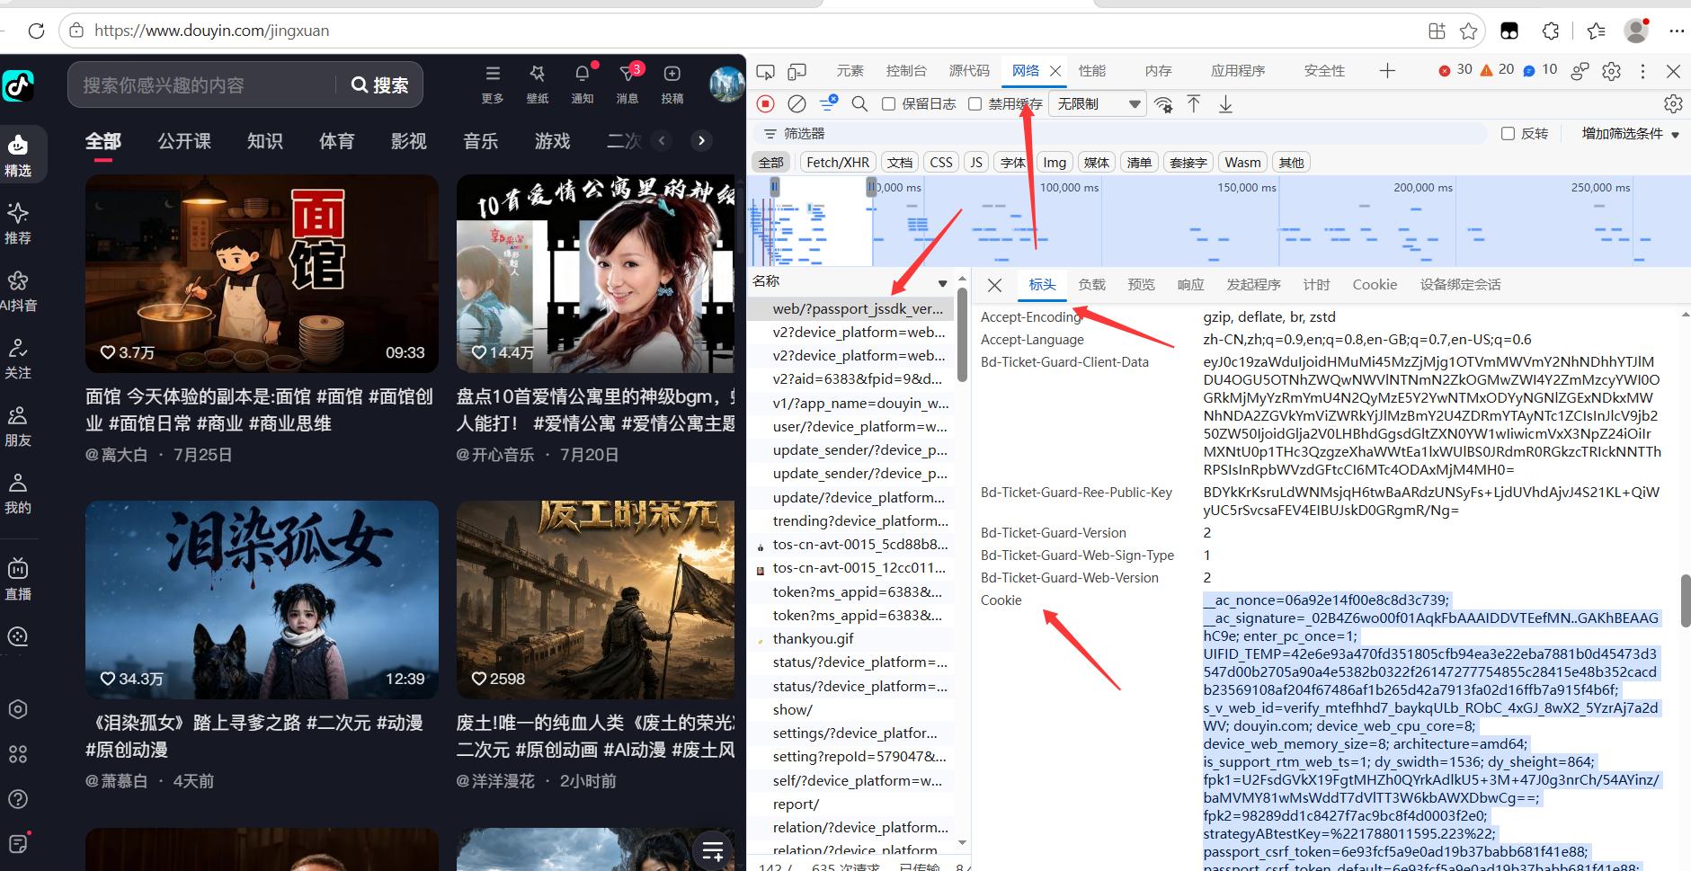This screenshot has height=871, width=1691.
Task: Click the record network log button
Action: [766, 104]
